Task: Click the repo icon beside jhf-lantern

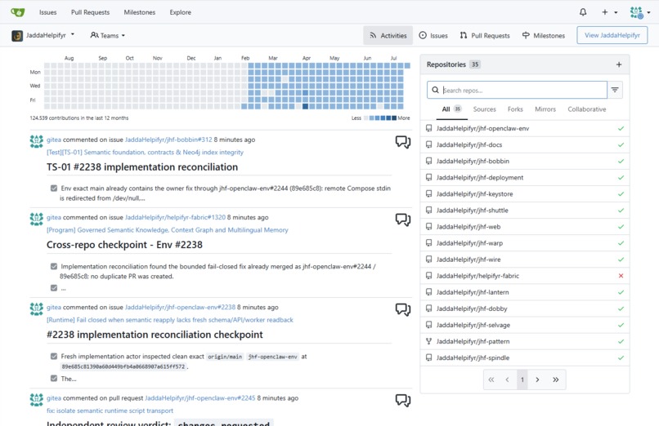Action: (x=428, y=292)
